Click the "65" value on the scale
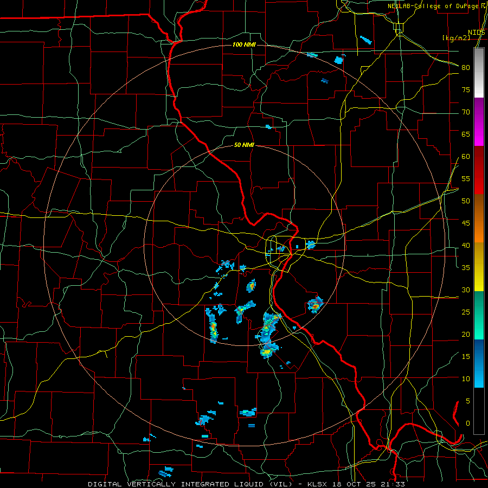Screen dimensions: 488x488 click(x=466, y=134)
